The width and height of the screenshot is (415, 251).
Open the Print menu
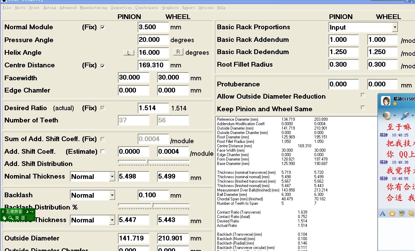click(x=34, y=7)
